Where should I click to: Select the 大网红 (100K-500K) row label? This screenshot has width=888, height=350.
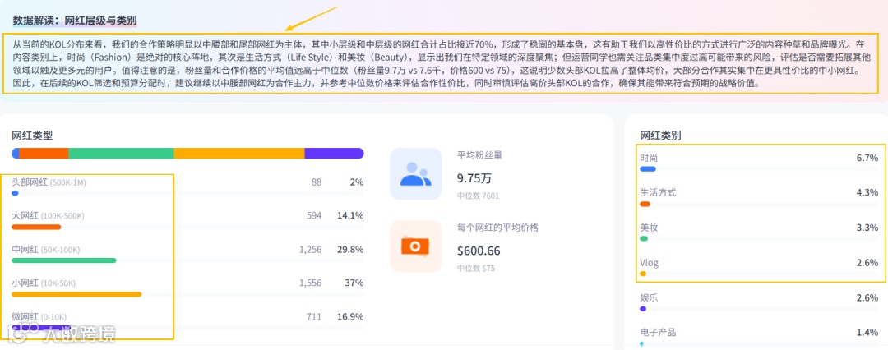click(x=48, y=216)
